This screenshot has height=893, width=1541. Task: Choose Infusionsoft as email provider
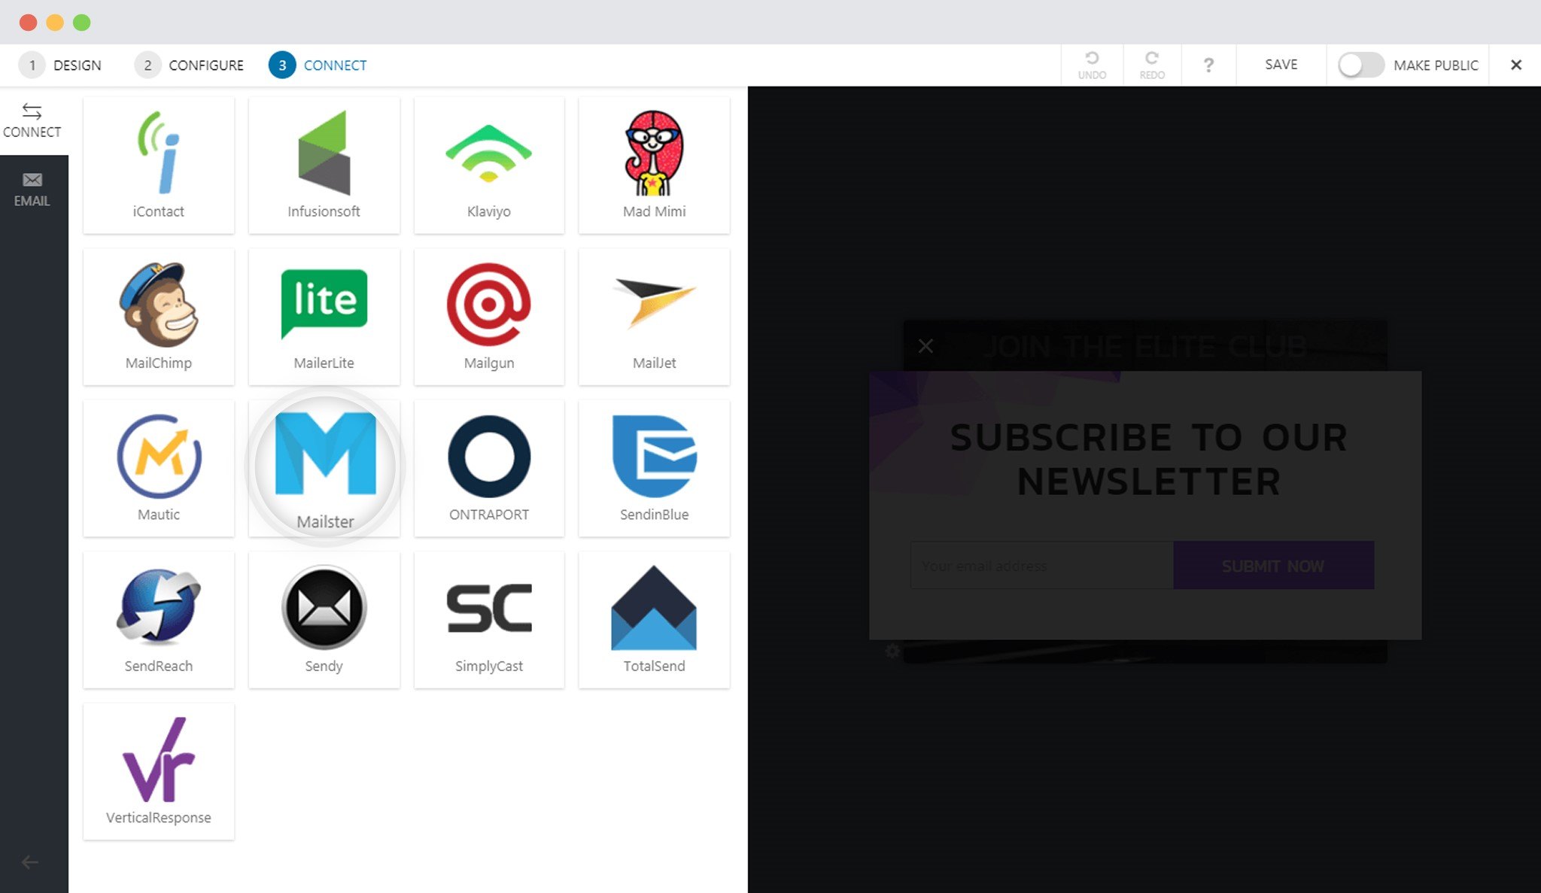(324, 165)
